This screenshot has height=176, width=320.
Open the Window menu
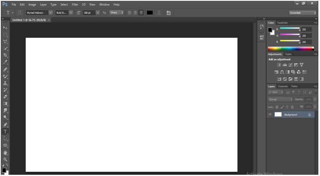coord(104,5)
